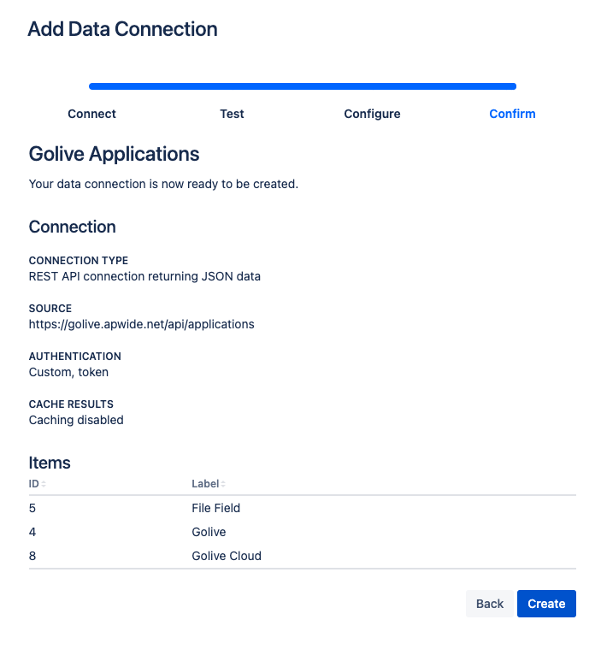Click Create to finish the connection

point(546,604)
